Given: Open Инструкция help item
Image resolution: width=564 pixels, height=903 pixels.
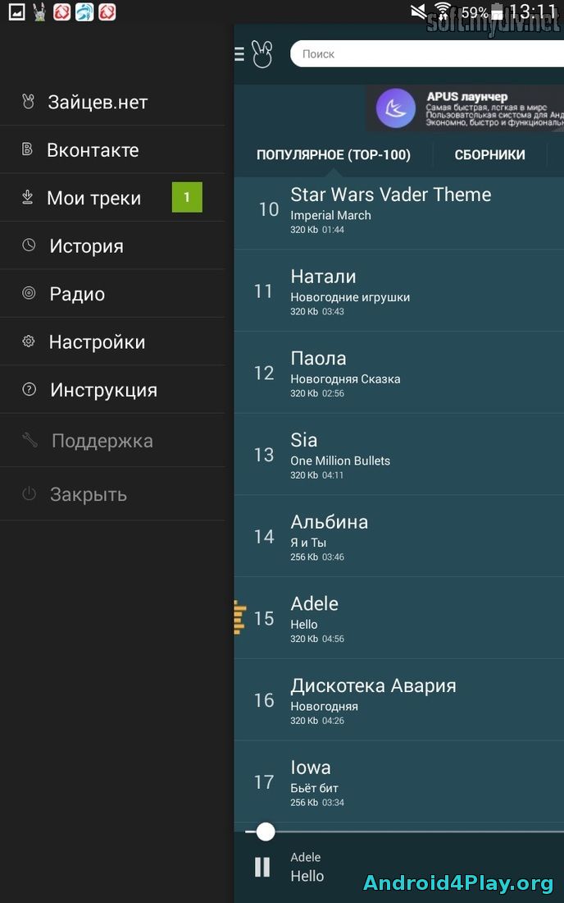Looking at the screenshot, I should click(x=112, y=389).
